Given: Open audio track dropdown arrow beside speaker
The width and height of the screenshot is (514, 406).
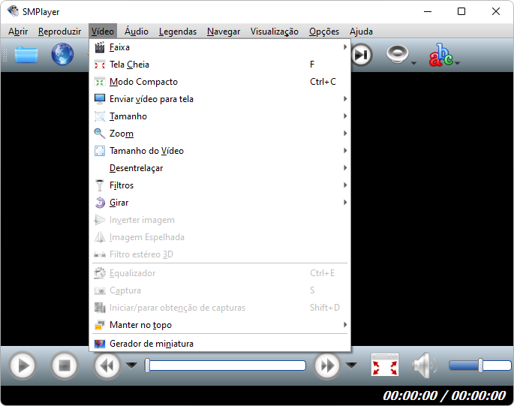Looking at the screenshot, I should pyautogui.click(x=413, y=63).
